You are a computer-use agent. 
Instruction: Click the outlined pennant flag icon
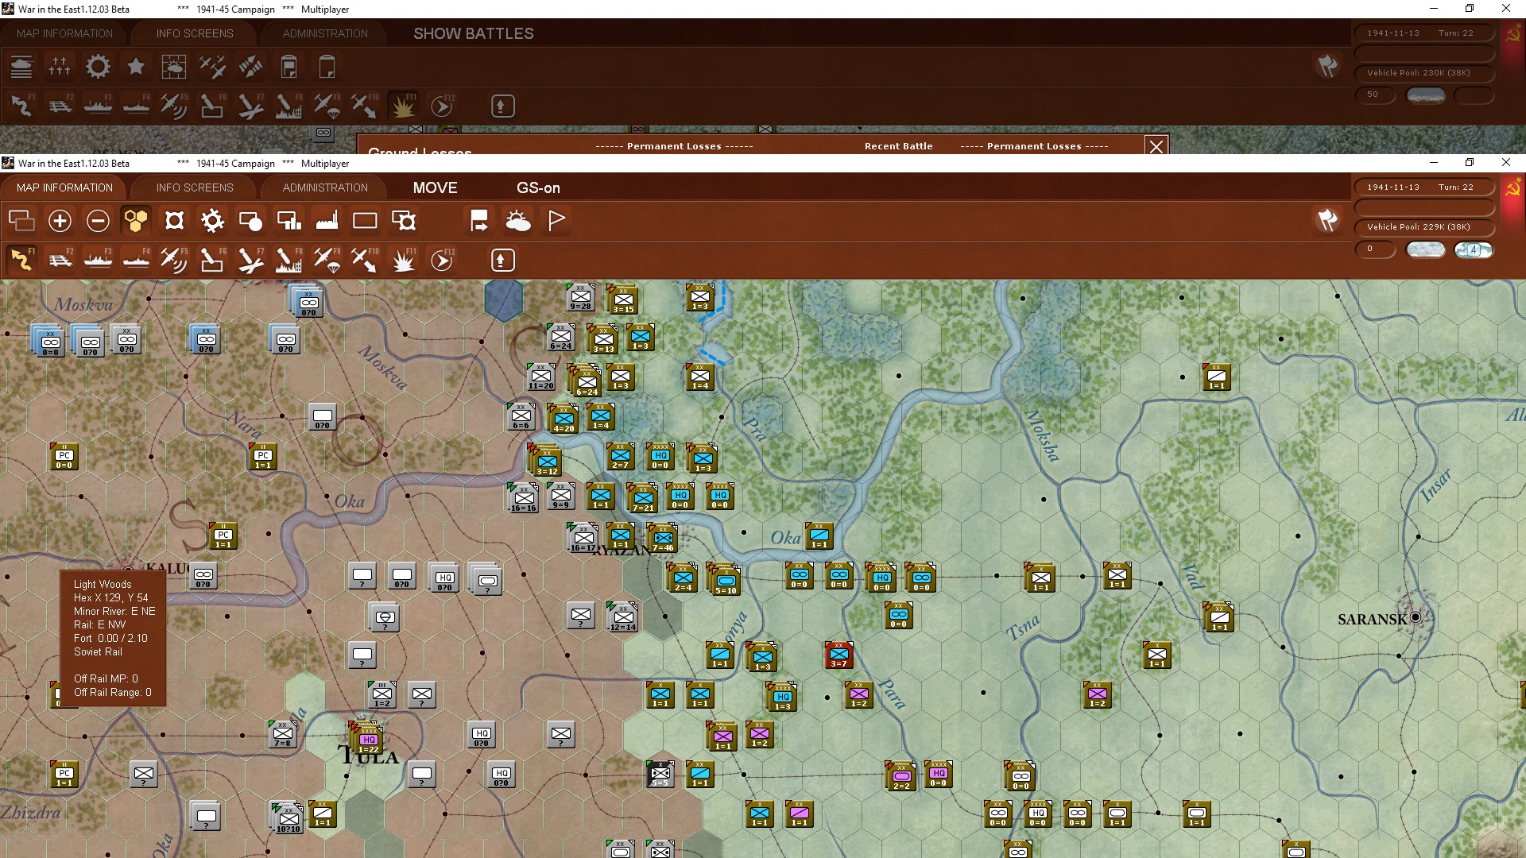click(556, 220)
